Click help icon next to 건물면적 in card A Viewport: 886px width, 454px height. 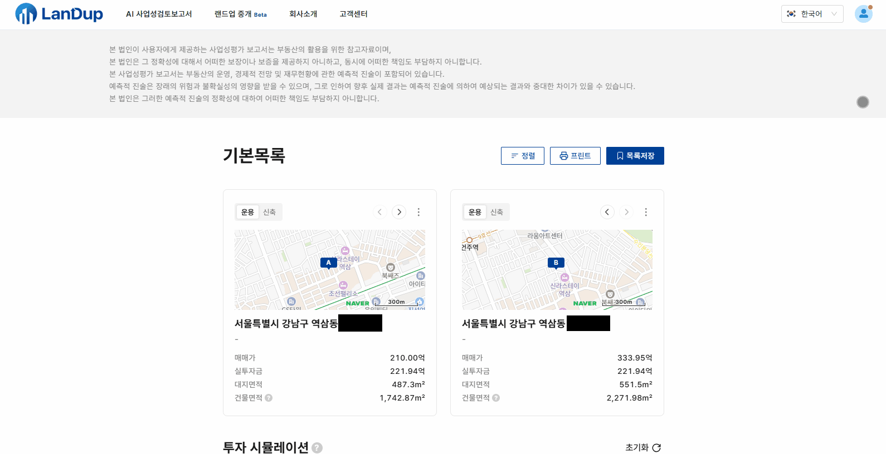coord(269,398)
